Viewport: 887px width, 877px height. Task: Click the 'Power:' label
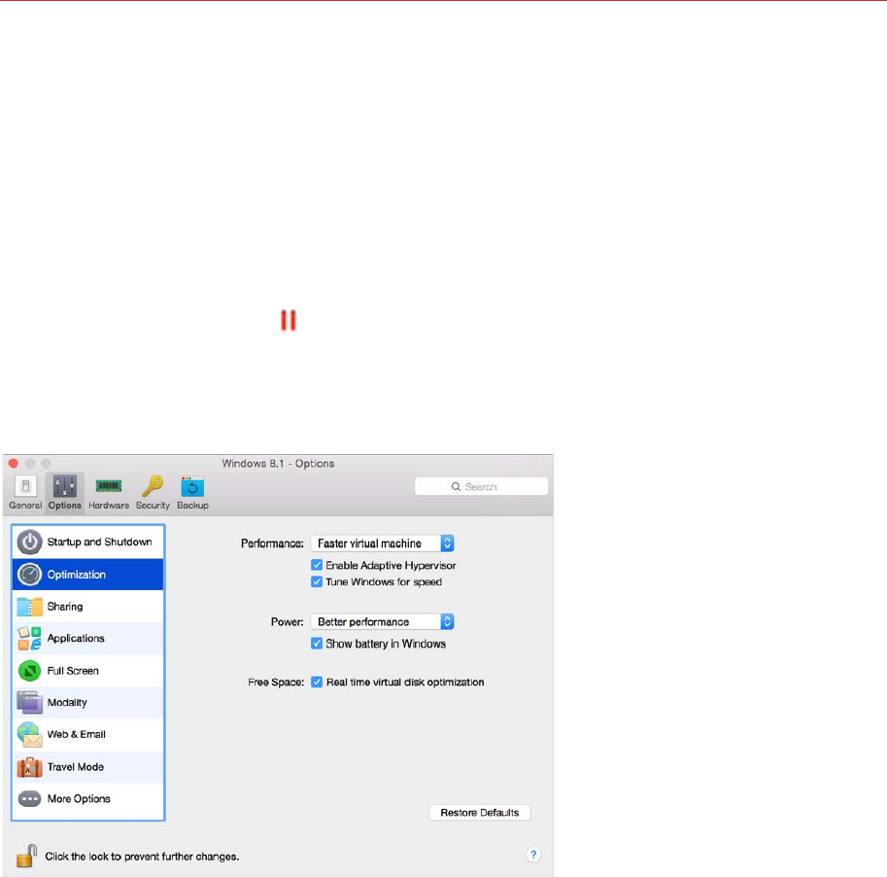288,621
